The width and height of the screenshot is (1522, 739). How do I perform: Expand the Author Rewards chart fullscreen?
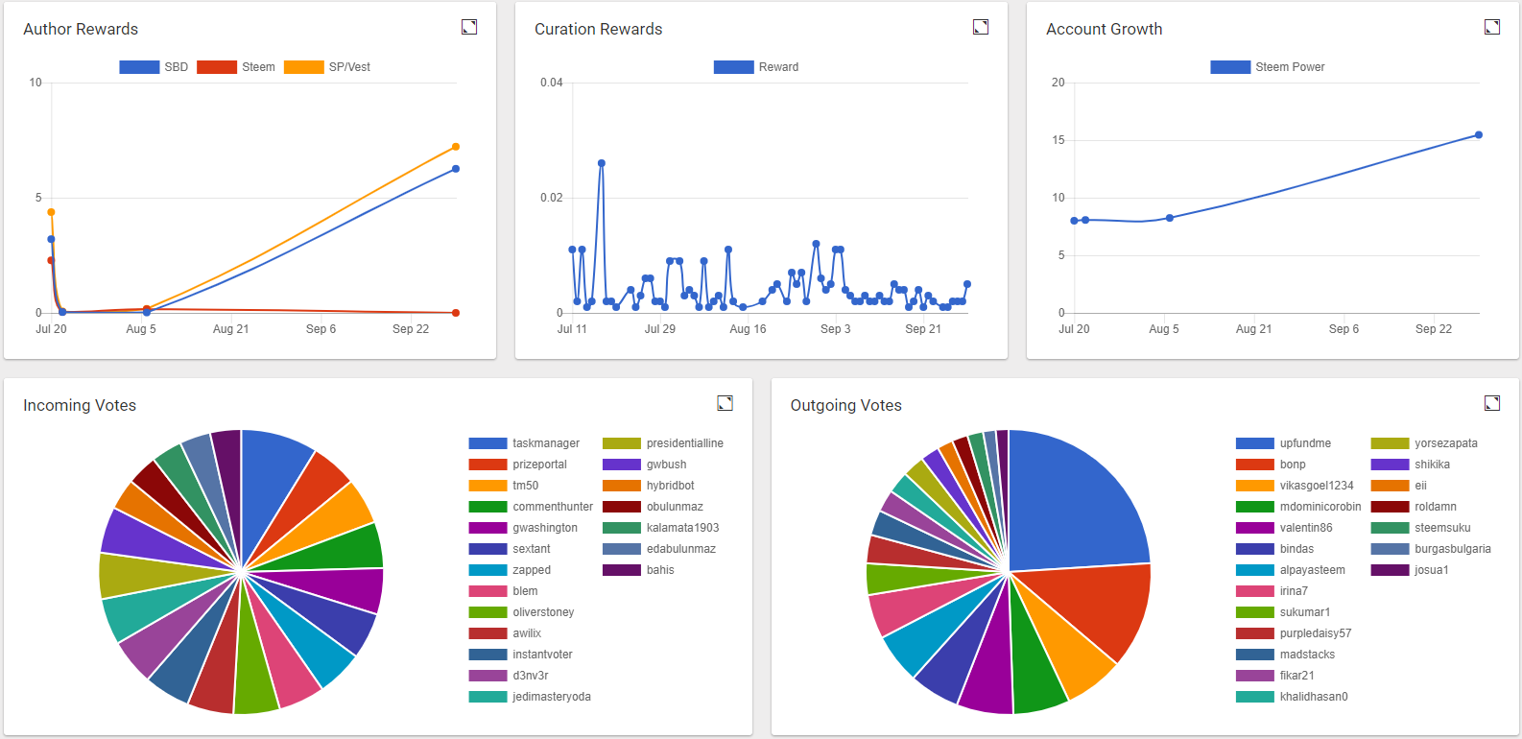coord(469,27)
